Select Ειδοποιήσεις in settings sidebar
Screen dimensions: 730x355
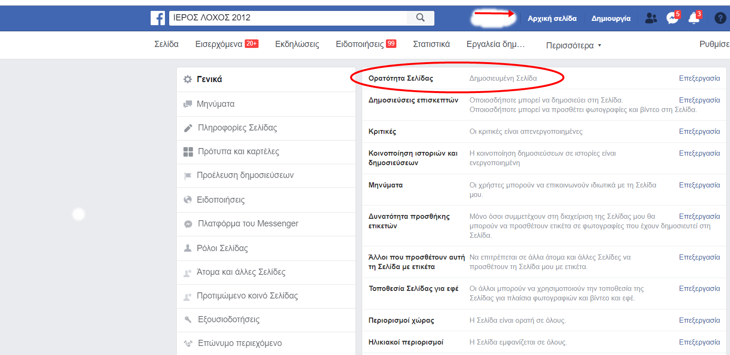[266, 200]
